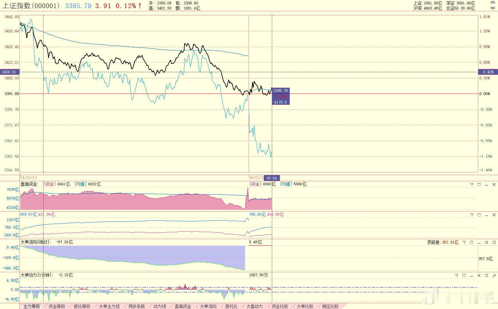Switch to the 动力线 tab

[160, 306]
